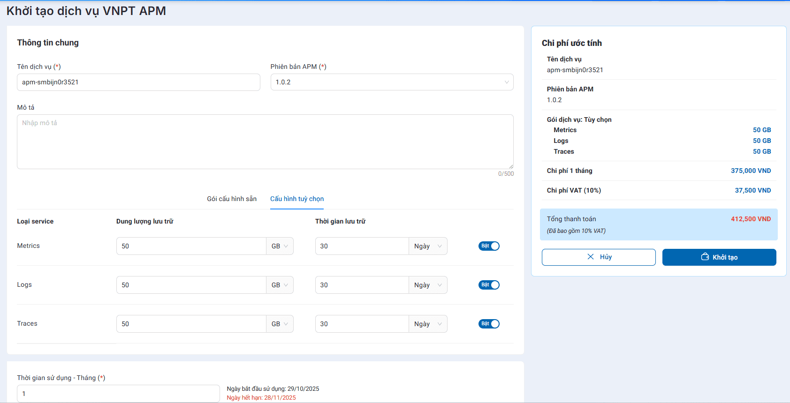Viewport: 790px width, 403px height.
Task: Expand the Metrics retention Ngày unit dropdown
Action: pos(428,246)
